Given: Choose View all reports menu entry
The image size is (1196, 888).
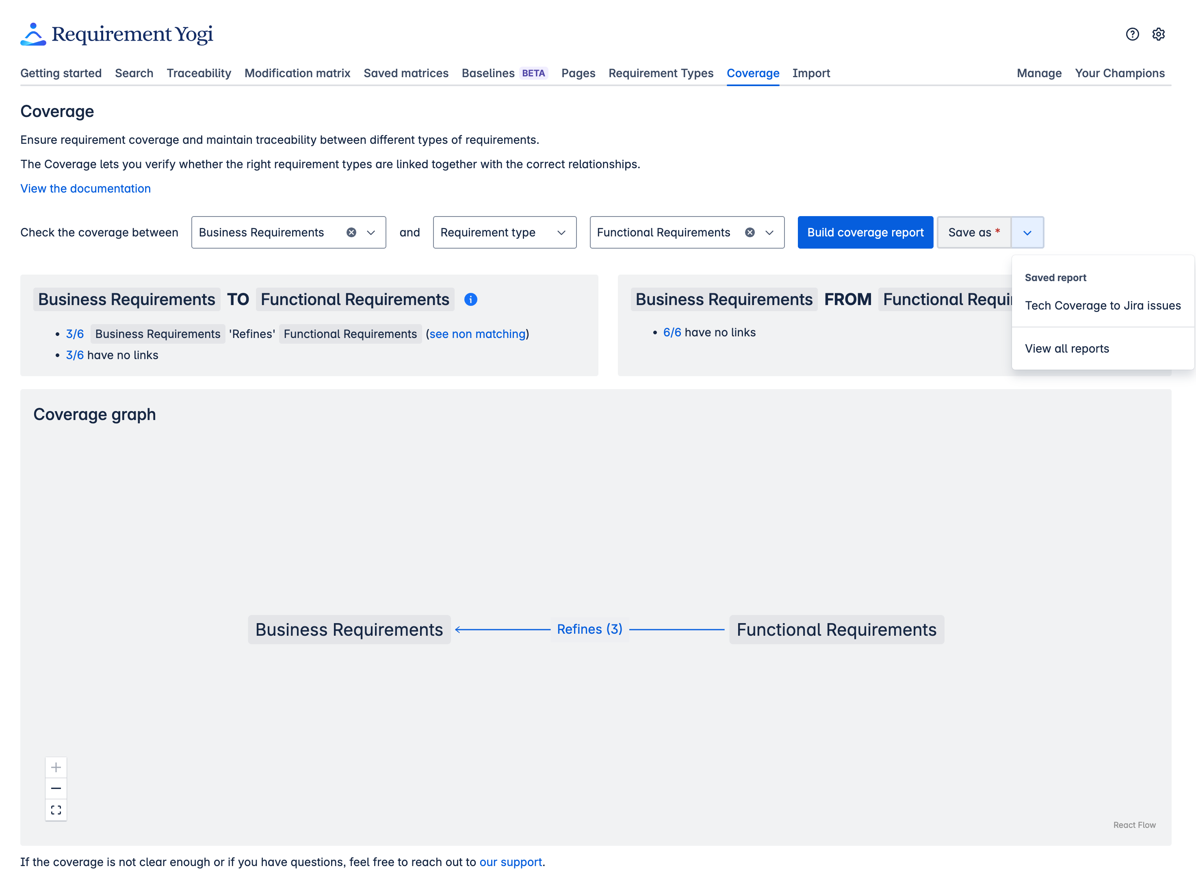Looking at the screenshot, I should click(x=1066, y=348).
